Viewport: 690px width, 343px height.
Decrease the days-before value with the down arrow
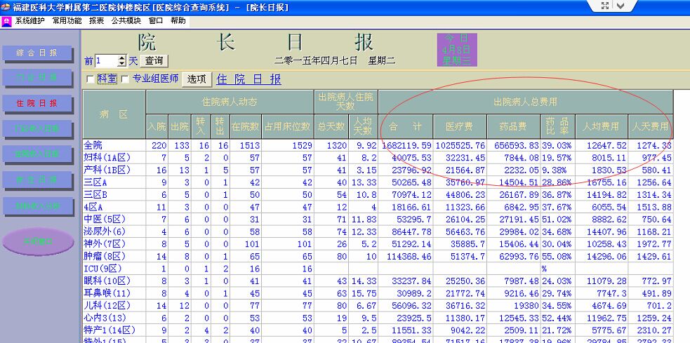coord(122,65)
